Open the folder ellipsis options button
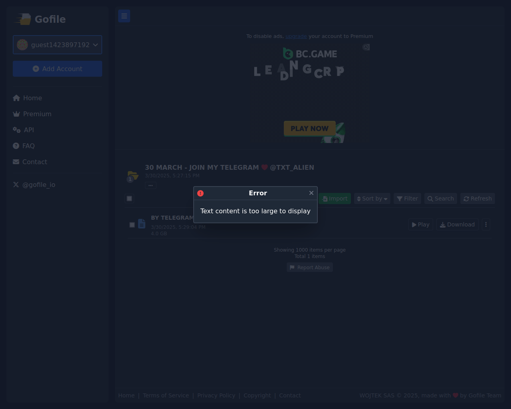The width and height of the screenshot is (511, 409). [151, 185]
